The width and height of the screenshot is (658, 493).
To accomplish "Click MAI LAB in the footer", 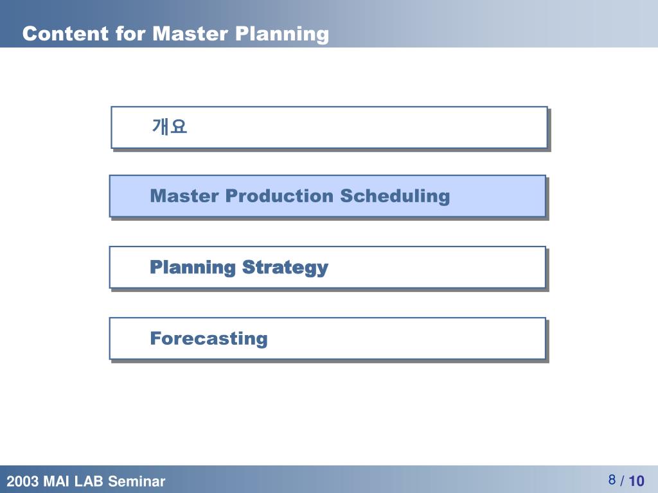I will tap(74, 481).
